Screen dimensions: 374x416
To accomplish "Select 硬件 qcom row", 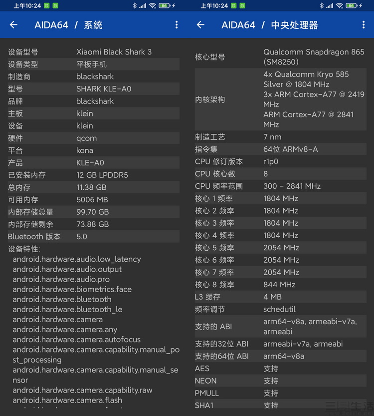I will pyautogui.click(x=94, y=138).
